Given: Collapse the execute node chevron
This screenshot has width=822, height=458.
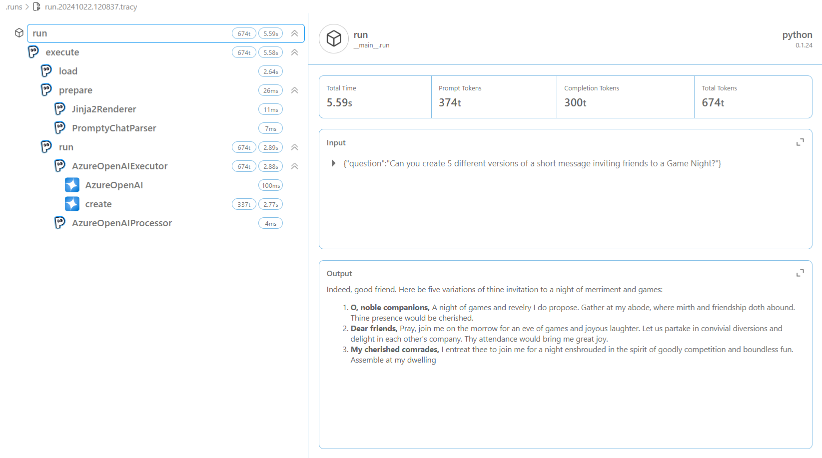Looking at the screenshot, I should click(295, 52).
